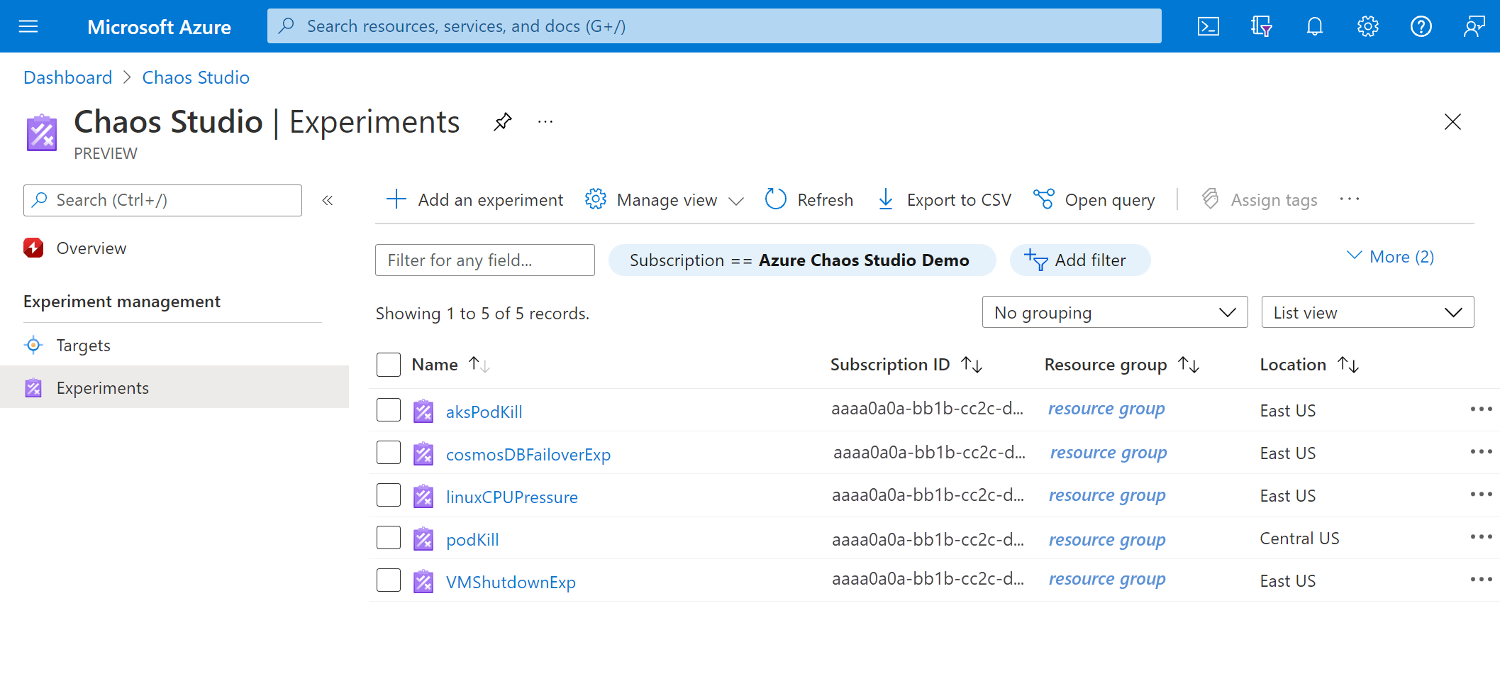Image resolution: width=1500 pixels, height=684 pixels.
Task: Open the Cloud Shell terminal icon
Action: [1208, 26]
